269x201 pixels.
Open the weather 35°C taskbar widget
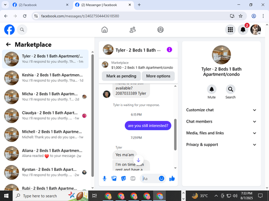200,196
